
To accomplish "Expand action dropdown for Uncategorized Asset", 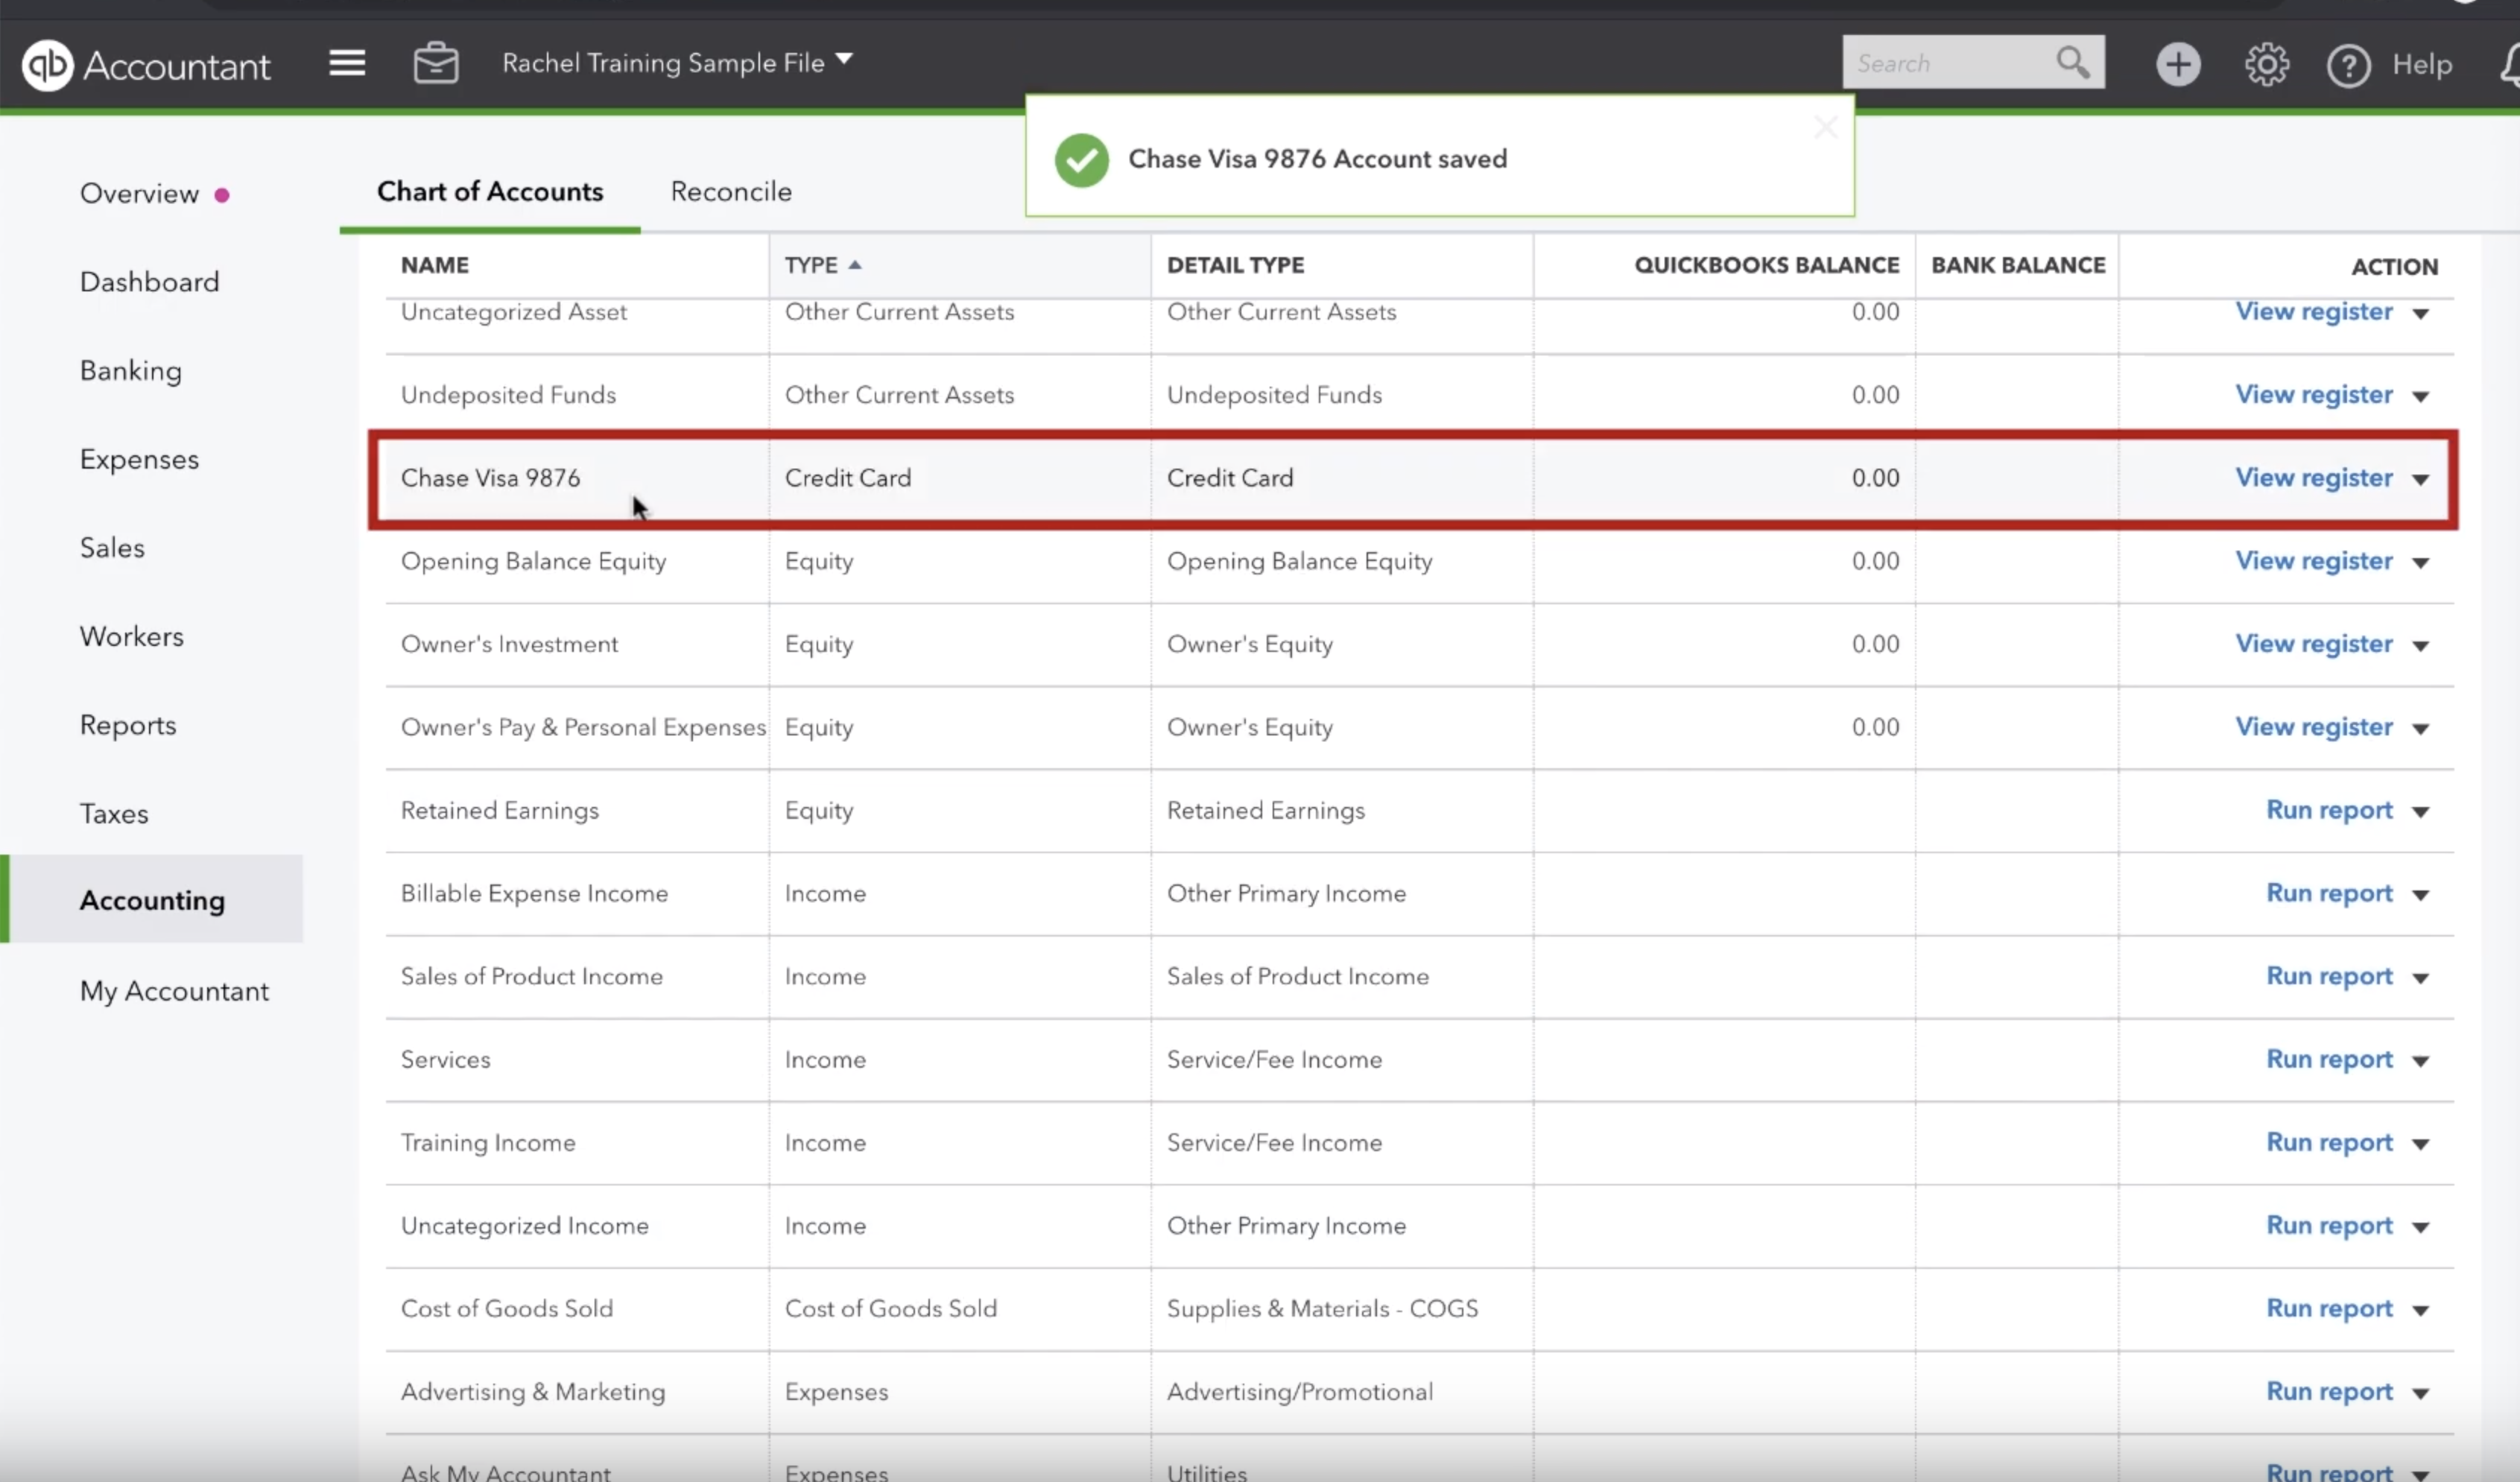I will click(2420, 313).
